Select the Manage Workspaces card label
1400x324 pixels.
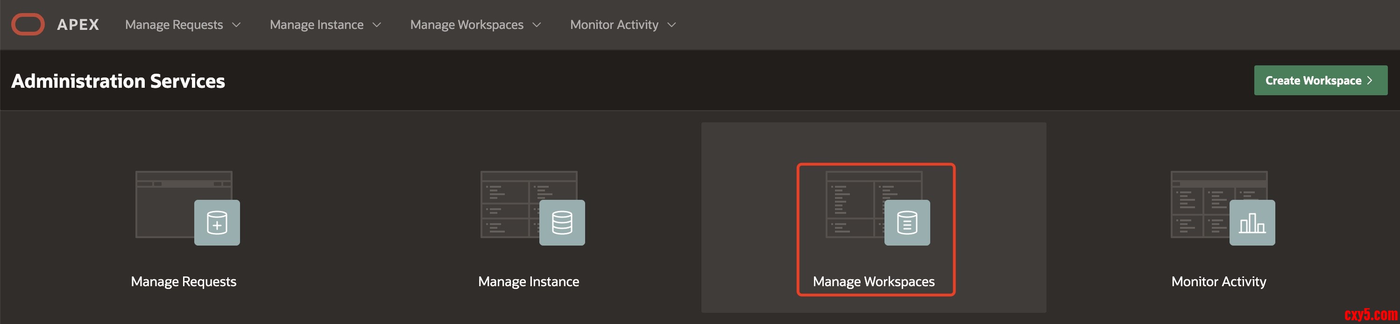coord(873,282)
